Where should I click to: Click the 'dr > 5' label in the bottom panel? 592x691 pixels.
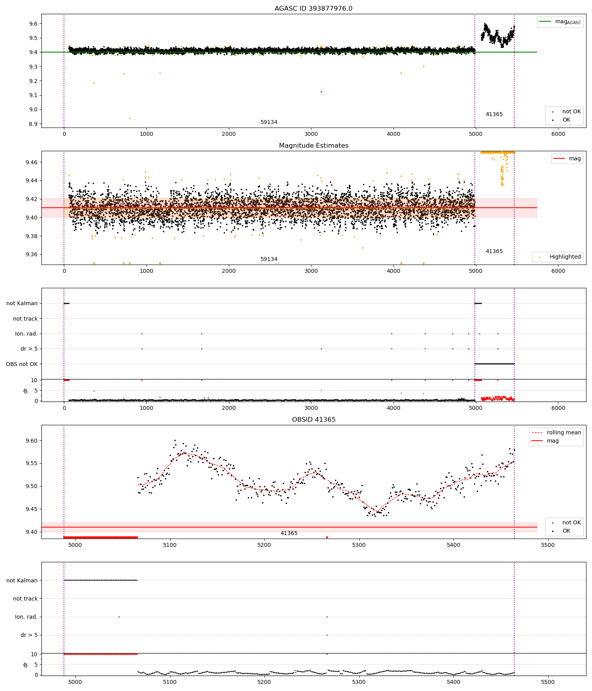coord(29,635)
